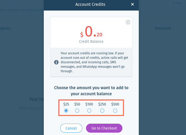Click the $100 amount label

pos(89,104)
